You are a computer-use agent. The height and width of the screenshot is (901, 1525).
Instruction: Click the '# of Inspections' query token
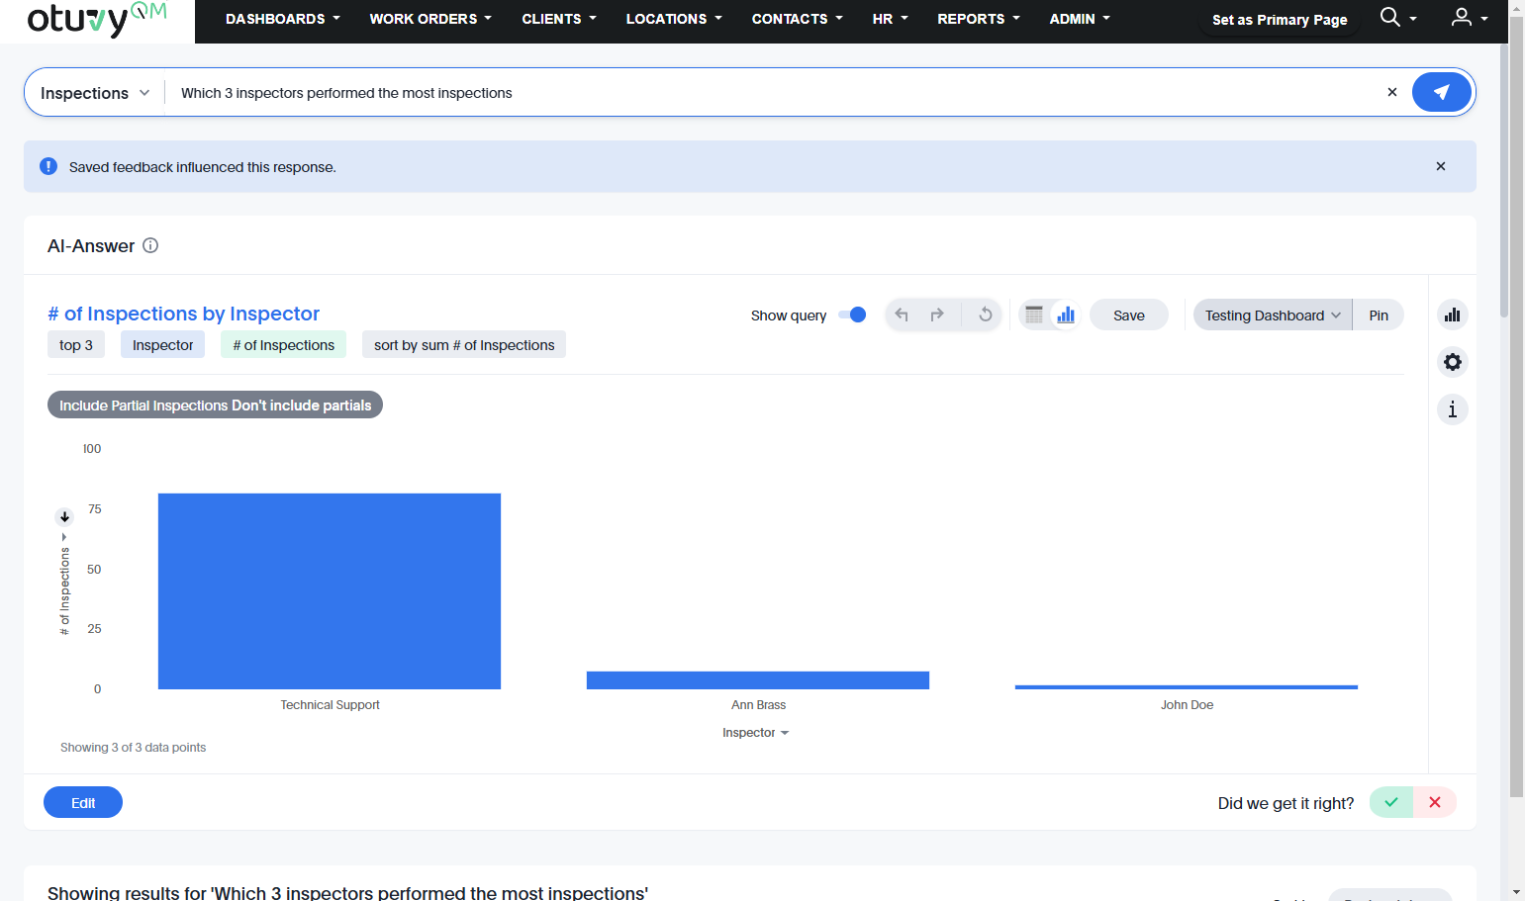click(x=284, y=344)
